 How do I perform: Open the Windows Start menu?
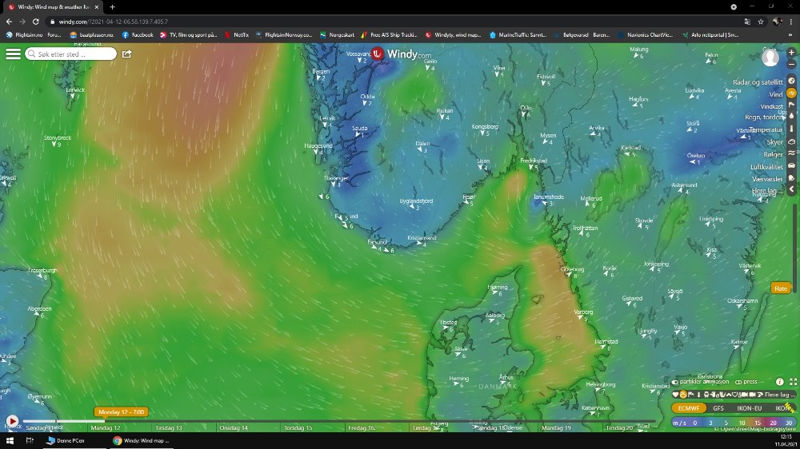click(9, 441)
